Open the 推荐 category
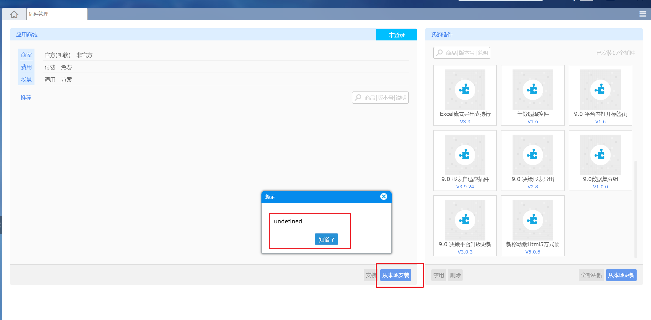 tap(26, 98)
